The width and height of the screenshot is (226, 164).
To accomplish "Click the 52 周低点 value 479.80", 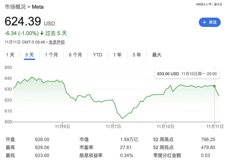I will (208, 148).
